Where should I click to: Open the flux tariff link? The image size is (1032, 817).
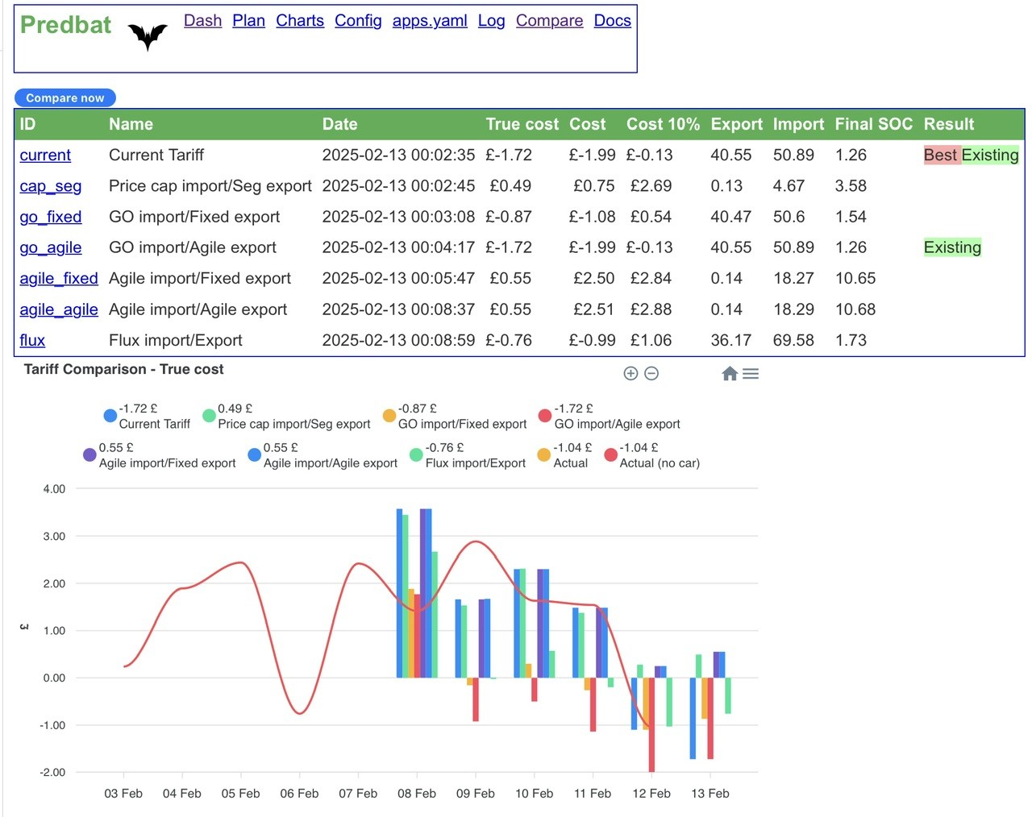pyautogui.click(x=32, y=340)
